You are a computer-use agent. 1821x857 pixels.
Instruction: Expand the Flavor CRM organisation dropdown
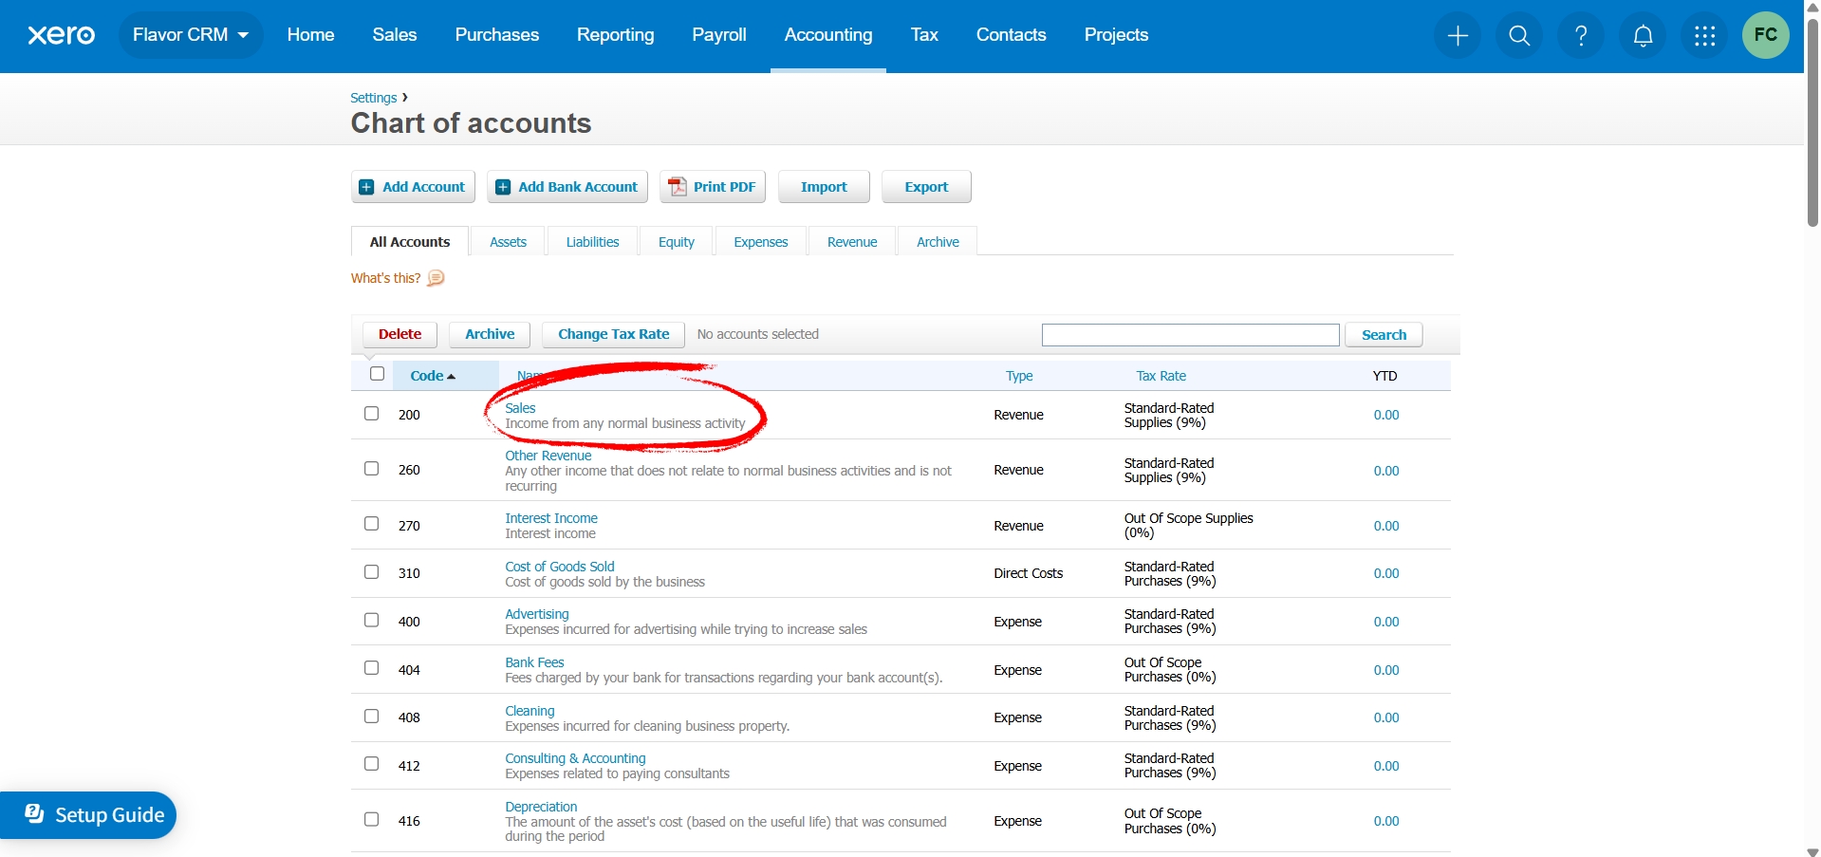[x=191, y=35]
